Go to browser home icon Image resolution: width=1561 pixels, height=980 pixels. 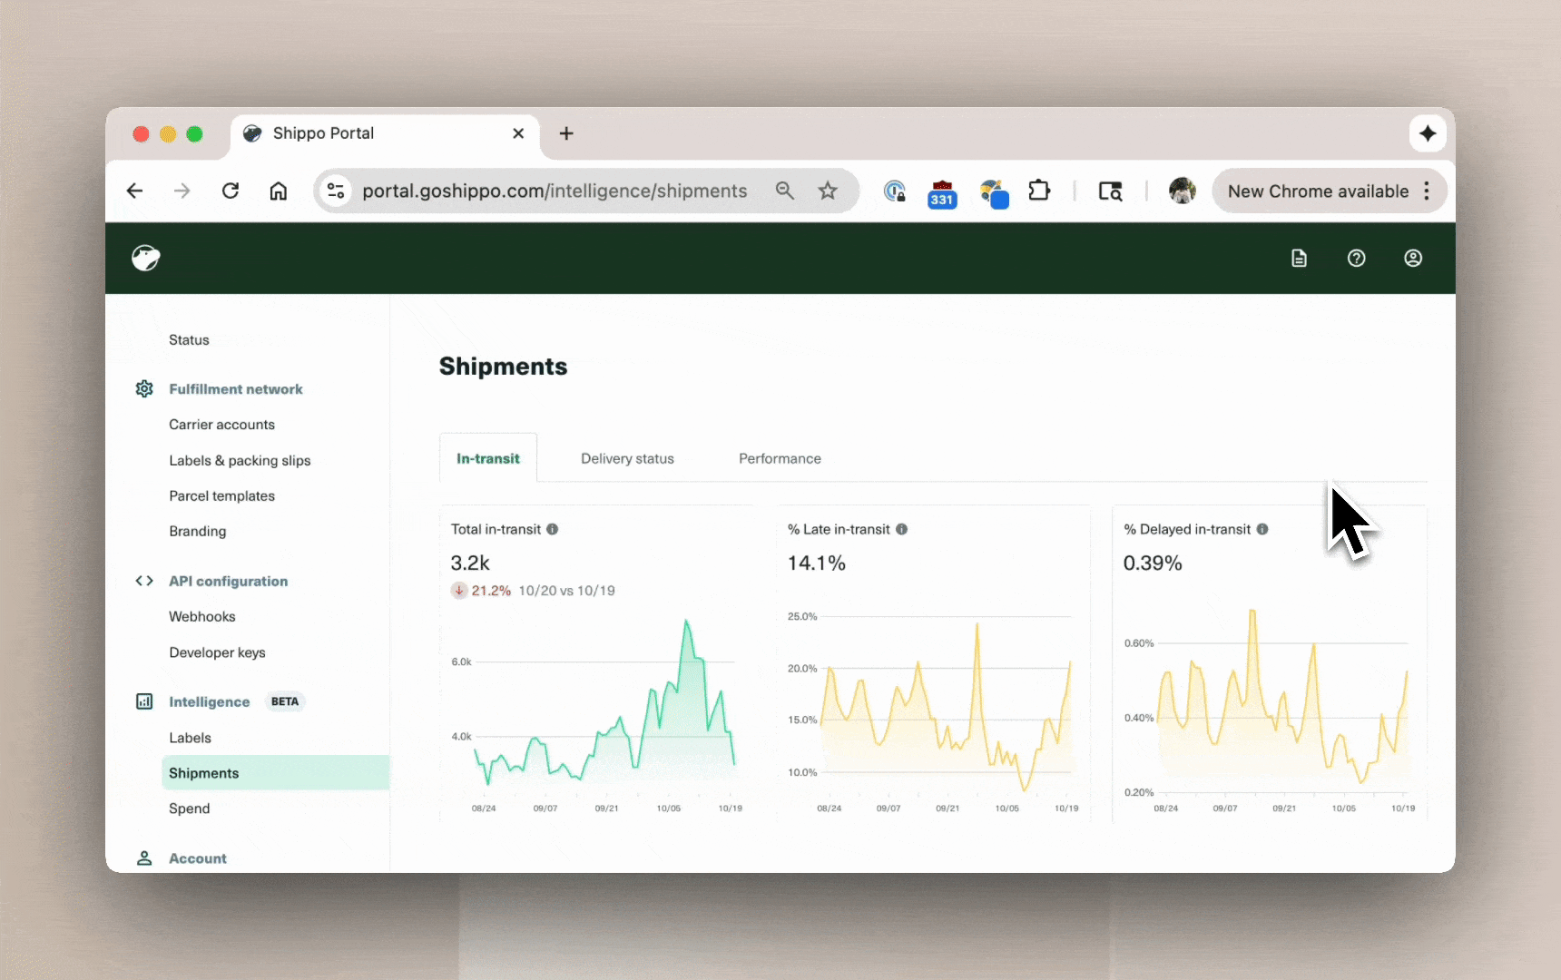pyautogui.click(x=279, y=191)
